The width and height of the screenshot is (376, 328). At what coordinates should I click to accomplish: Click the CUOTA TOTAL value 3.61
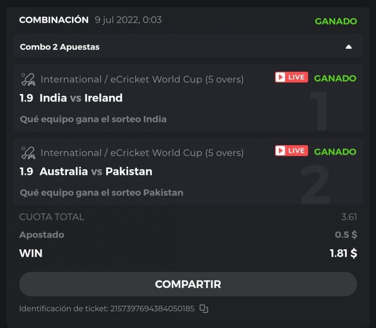[x=349, y=217]
